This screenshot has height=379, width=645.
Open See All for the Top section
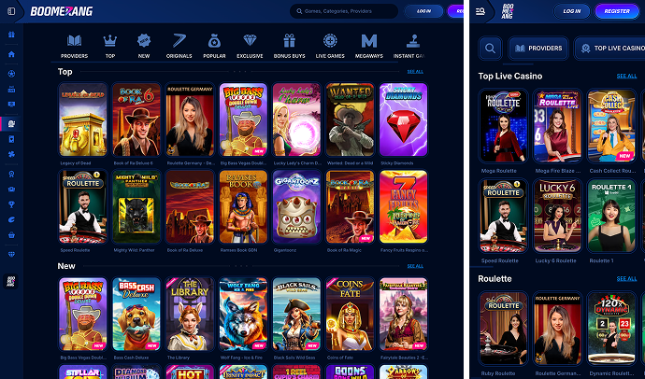(x=415, y=72)
